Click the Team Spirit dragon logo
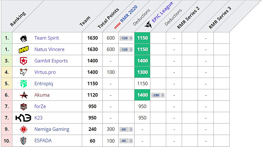 click(x=23, y=38)
